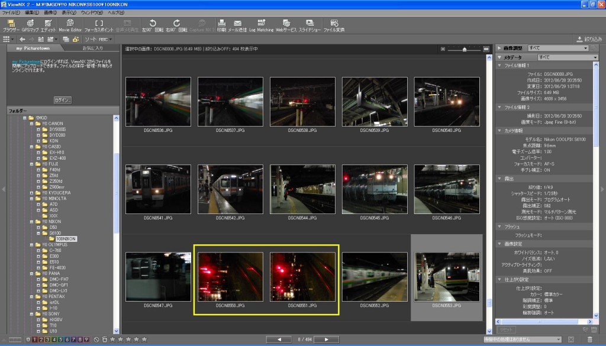Switch to the Favorites tab
Screen dimensions: 606x346
pyautogui.click(x=92, y=48)
